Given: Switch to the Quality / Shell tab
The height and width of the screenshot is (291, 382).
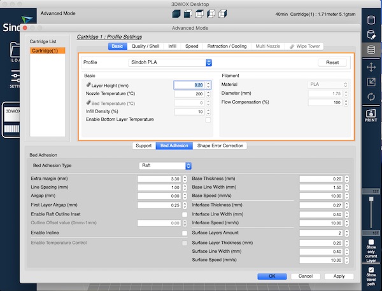Looking at the screenshot, I should 146,46.
